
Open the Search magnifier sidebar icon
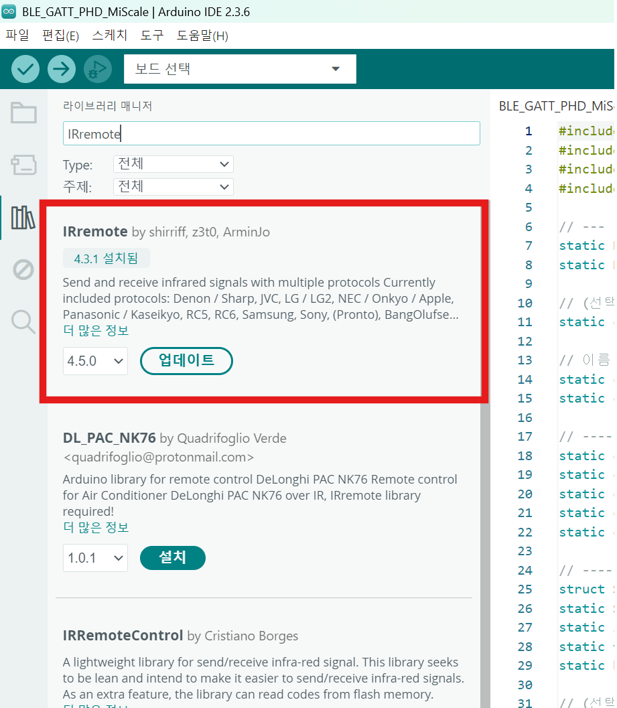coord(23,322)
